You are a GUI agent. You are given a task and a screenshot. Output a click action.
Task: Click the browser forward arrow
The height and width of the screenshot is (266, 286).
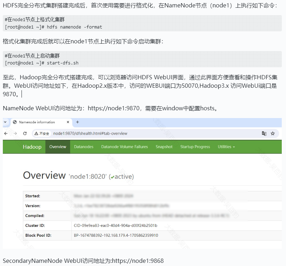15,134
